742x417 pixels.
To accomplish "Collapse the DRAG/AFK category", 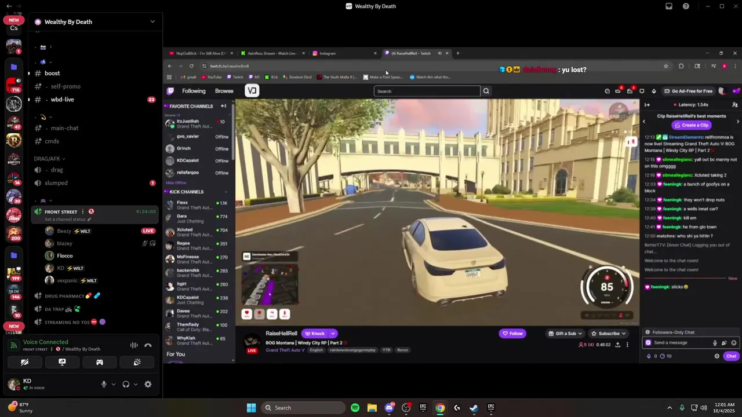I will (x=49, y=159).
